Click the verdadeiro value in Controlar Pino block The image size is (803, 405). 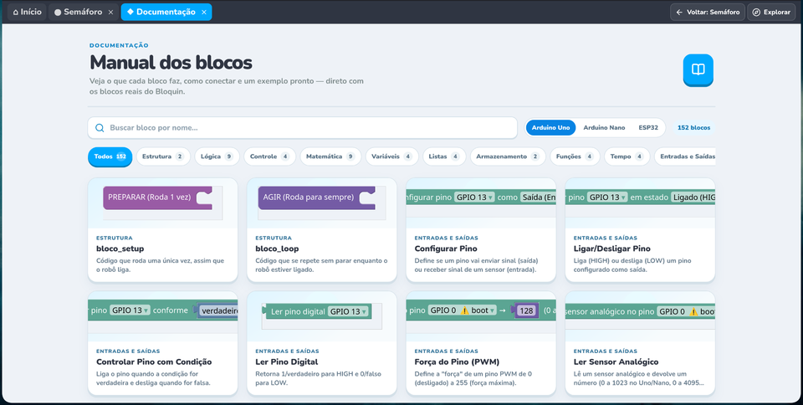coord(218,310)
